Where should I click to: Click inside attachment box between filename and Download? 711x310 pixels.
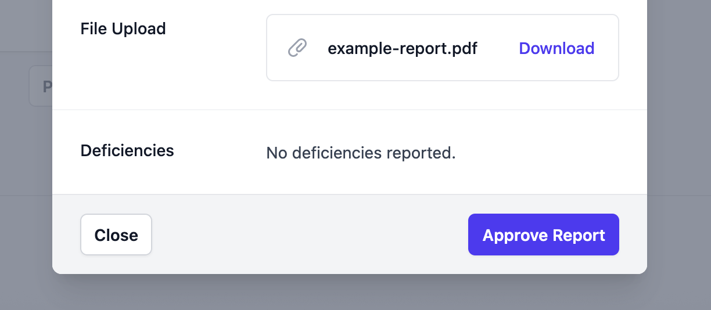(x=498, y=48)
